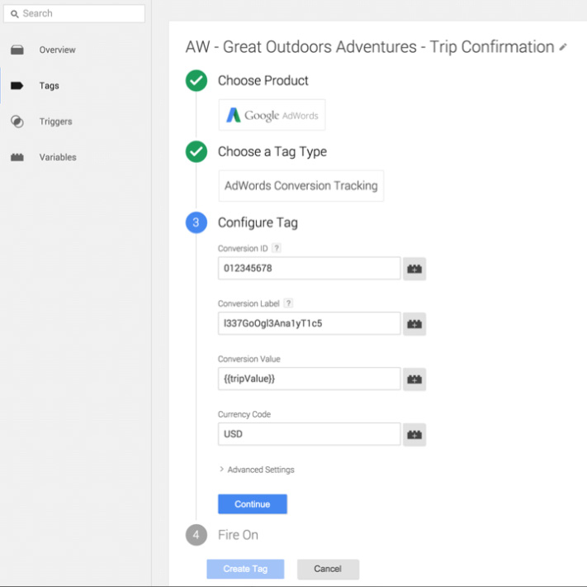Insert variable for Conversion ID
587x587 pixels.
tap(414, 269)
